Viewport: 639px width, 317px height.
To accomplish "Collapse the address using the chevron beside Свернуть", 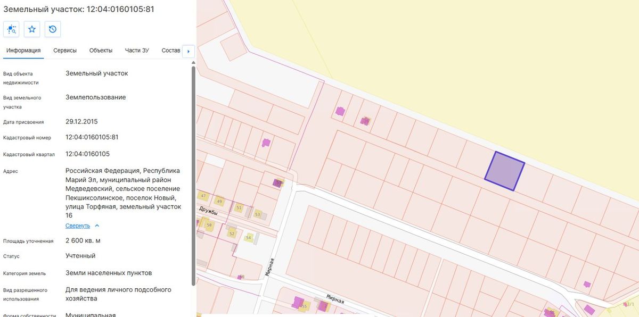I will (97, 226).
